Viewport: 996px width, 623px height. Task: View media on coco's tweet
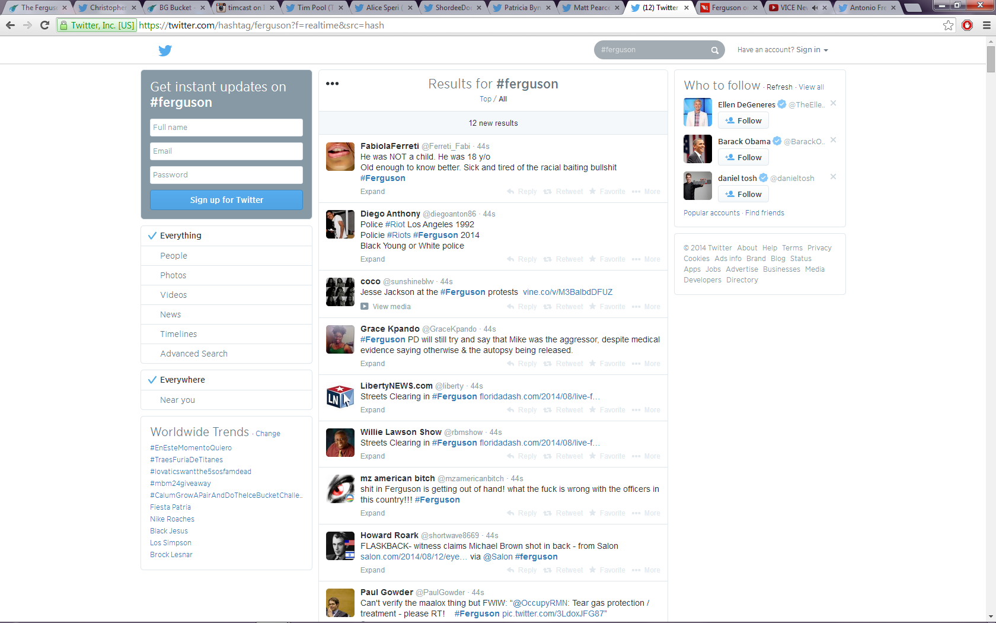pyautogui.click(x=386, y=307)
